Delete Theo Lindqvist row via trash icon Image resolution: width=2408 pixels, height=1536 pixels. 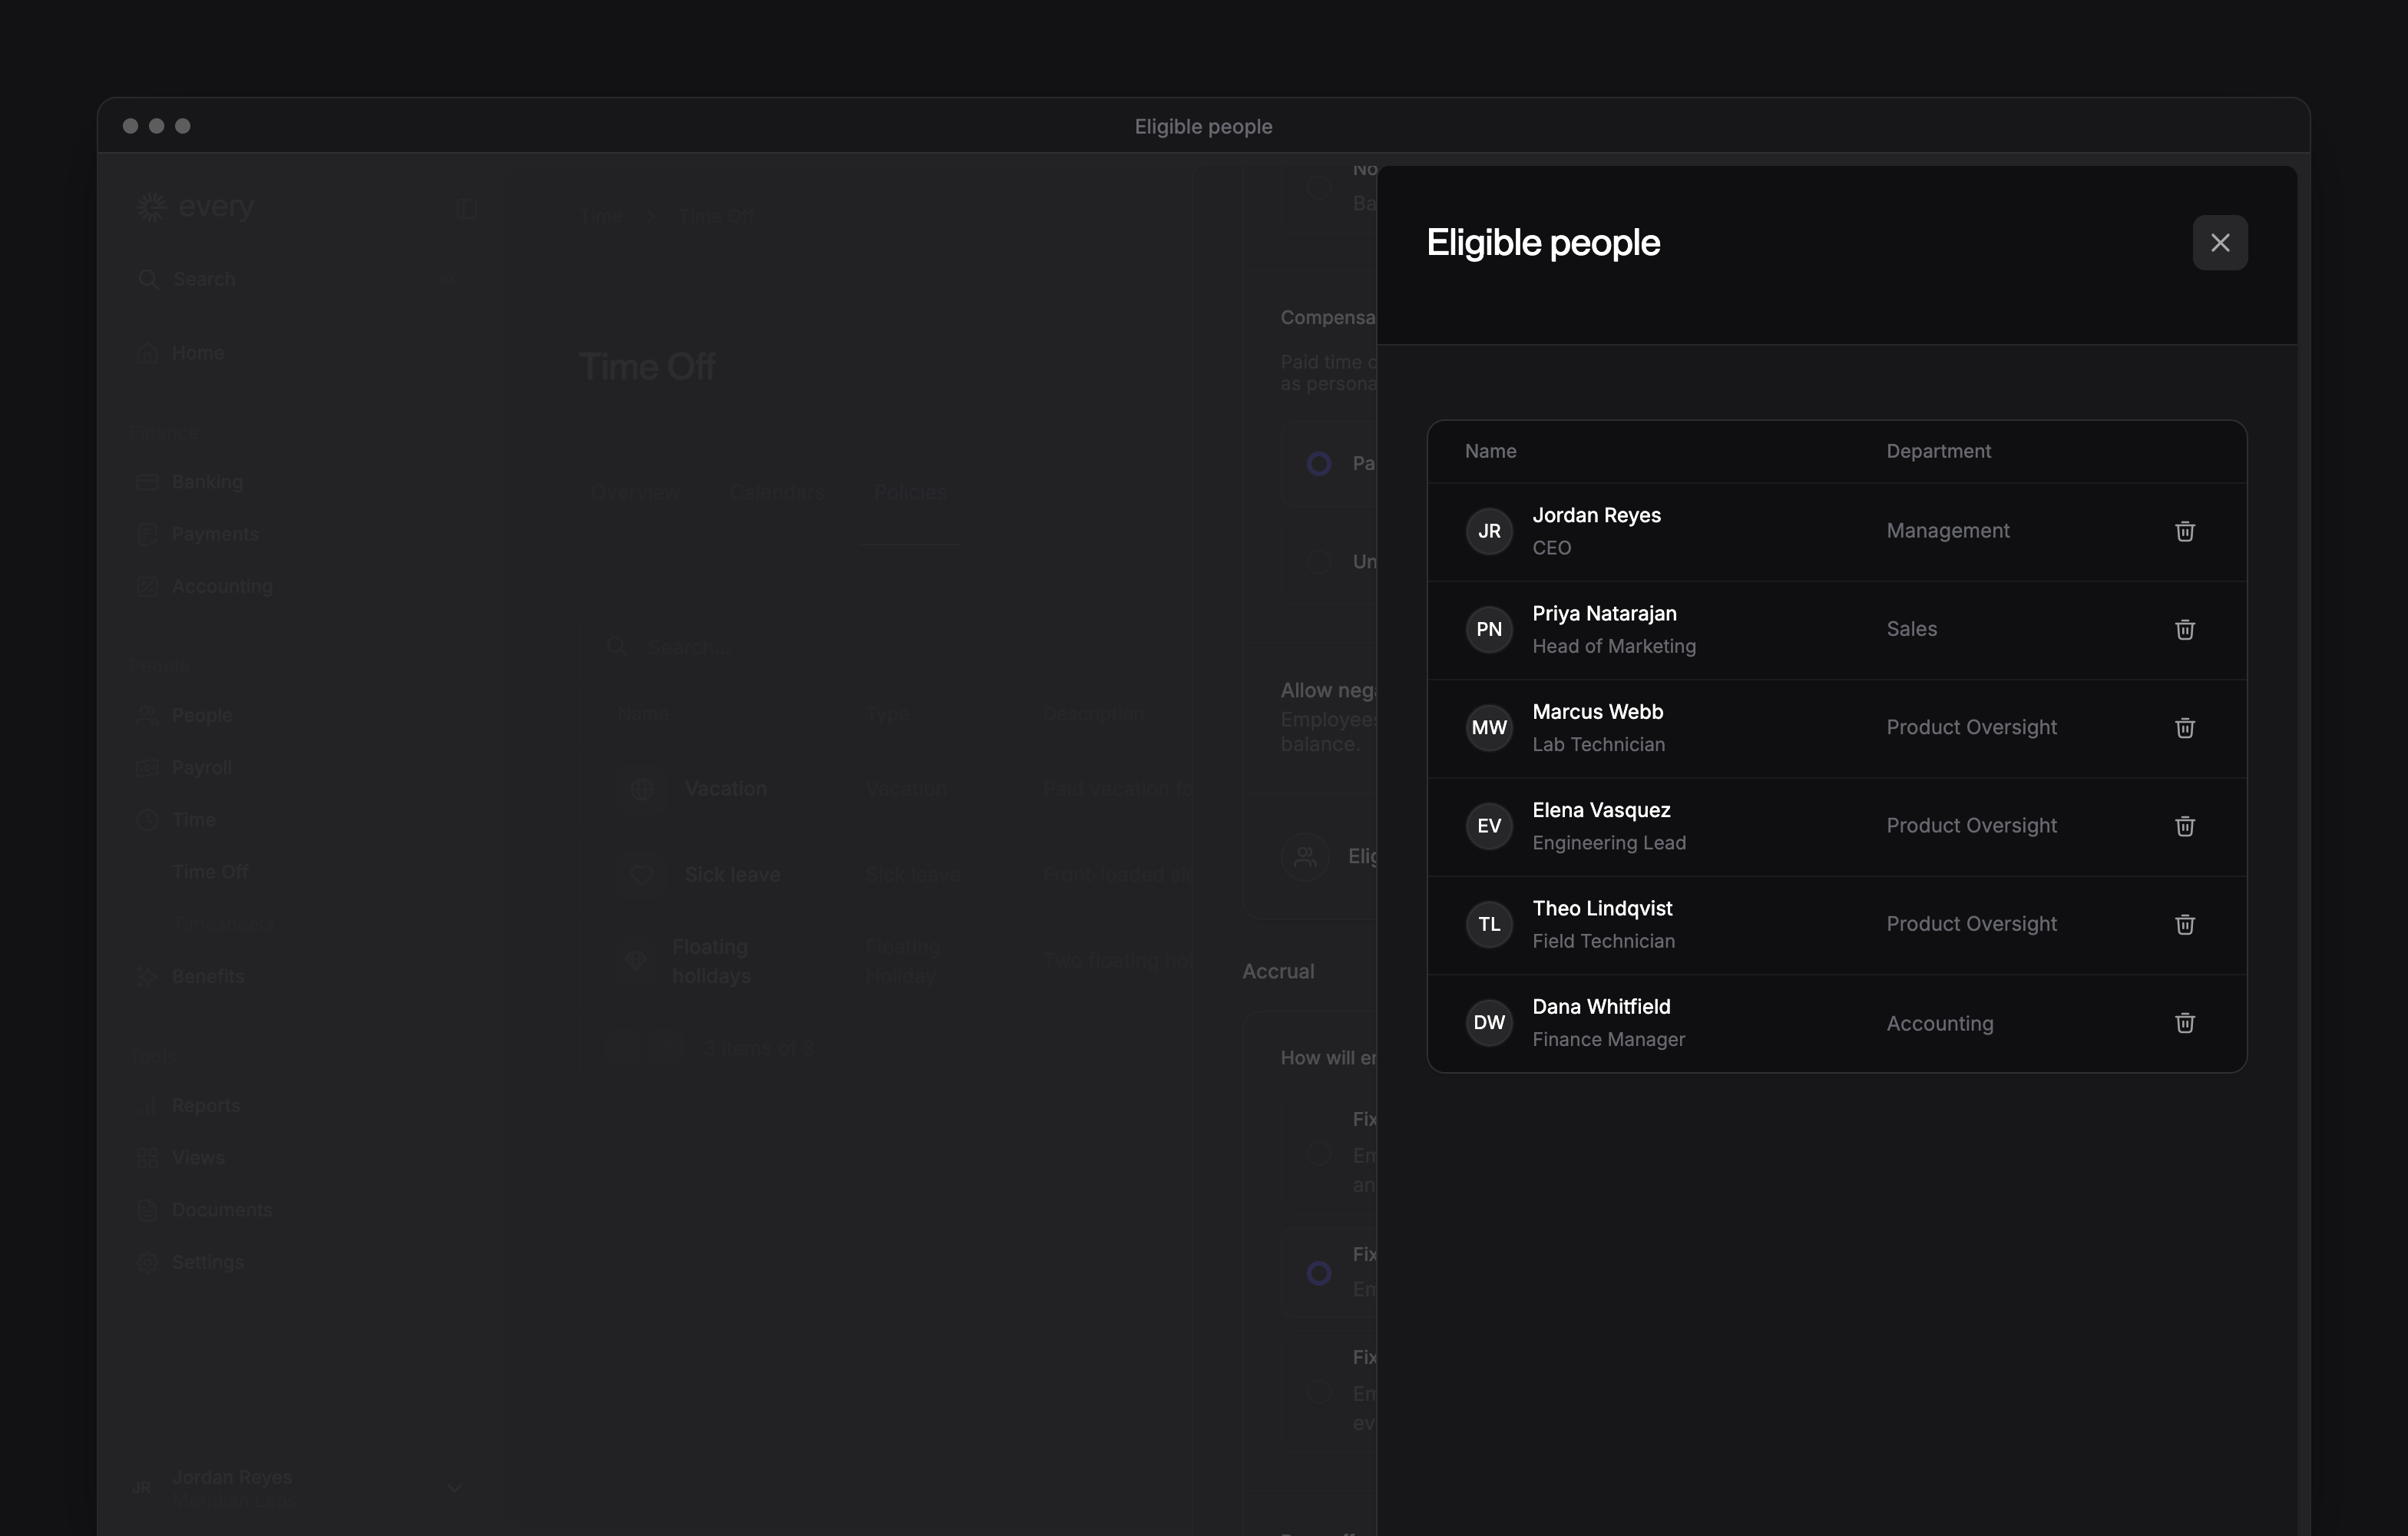(x=2185, y=924)
